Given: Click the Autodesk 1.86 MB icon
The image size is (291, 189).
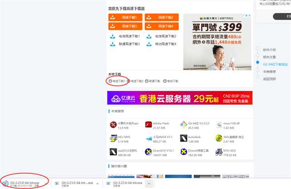Looking at the screenshot, I should [183, 138].
